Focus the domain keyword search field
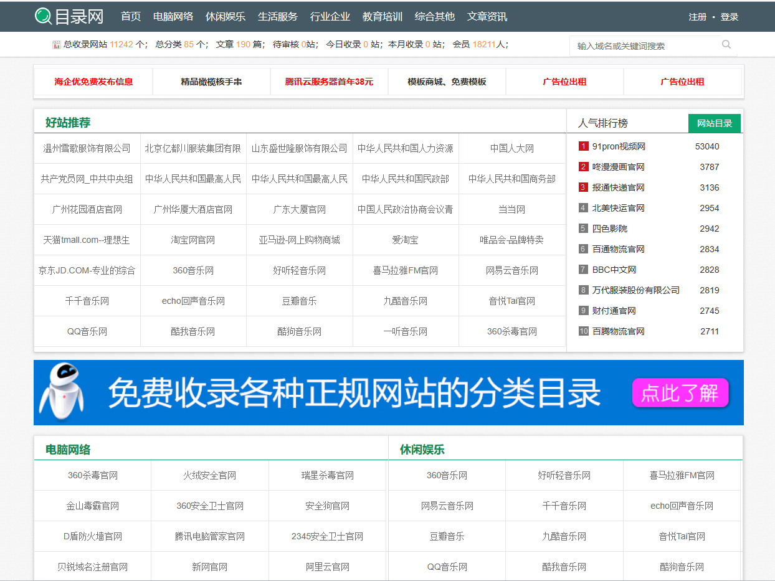Viewport: 775px width, 581px height. (645, 45)
